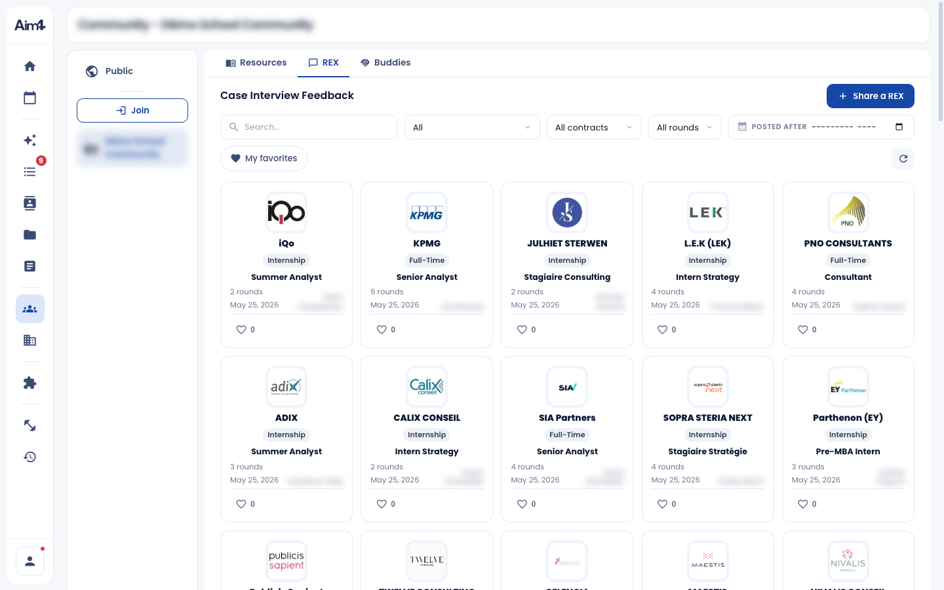This screenshot has height=590, width=944.
Task: Open the document notes icon in sidebar
Action: [x=29, y=266]
